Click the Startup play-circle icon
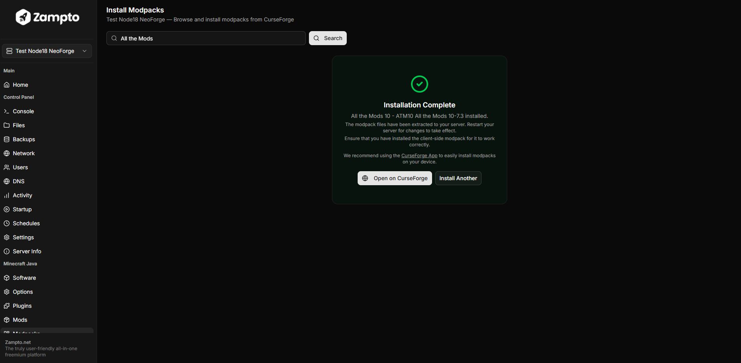 tap(7, 209)
